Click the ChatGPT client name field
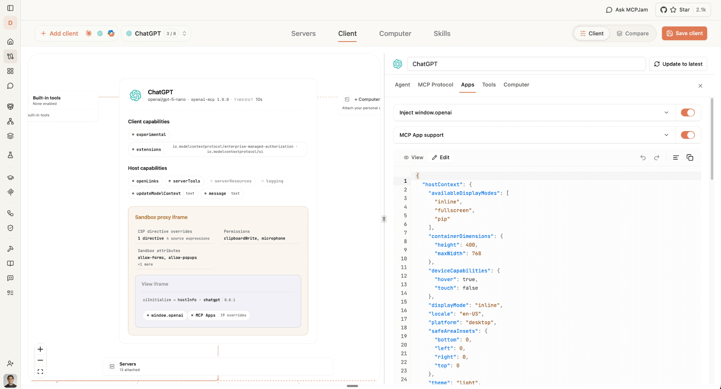The height and width of the screenshot is (389, 721). (526, 64)
